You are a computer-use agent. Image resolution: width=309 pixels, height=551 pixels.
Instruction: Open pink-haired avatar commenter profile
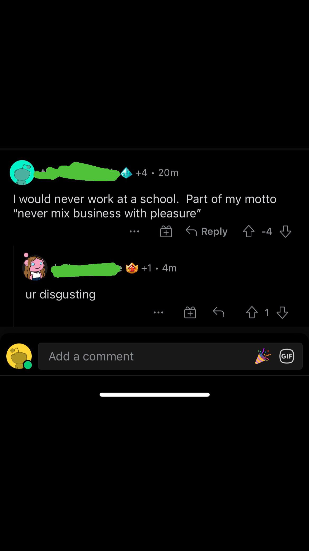tap(35, 268)
